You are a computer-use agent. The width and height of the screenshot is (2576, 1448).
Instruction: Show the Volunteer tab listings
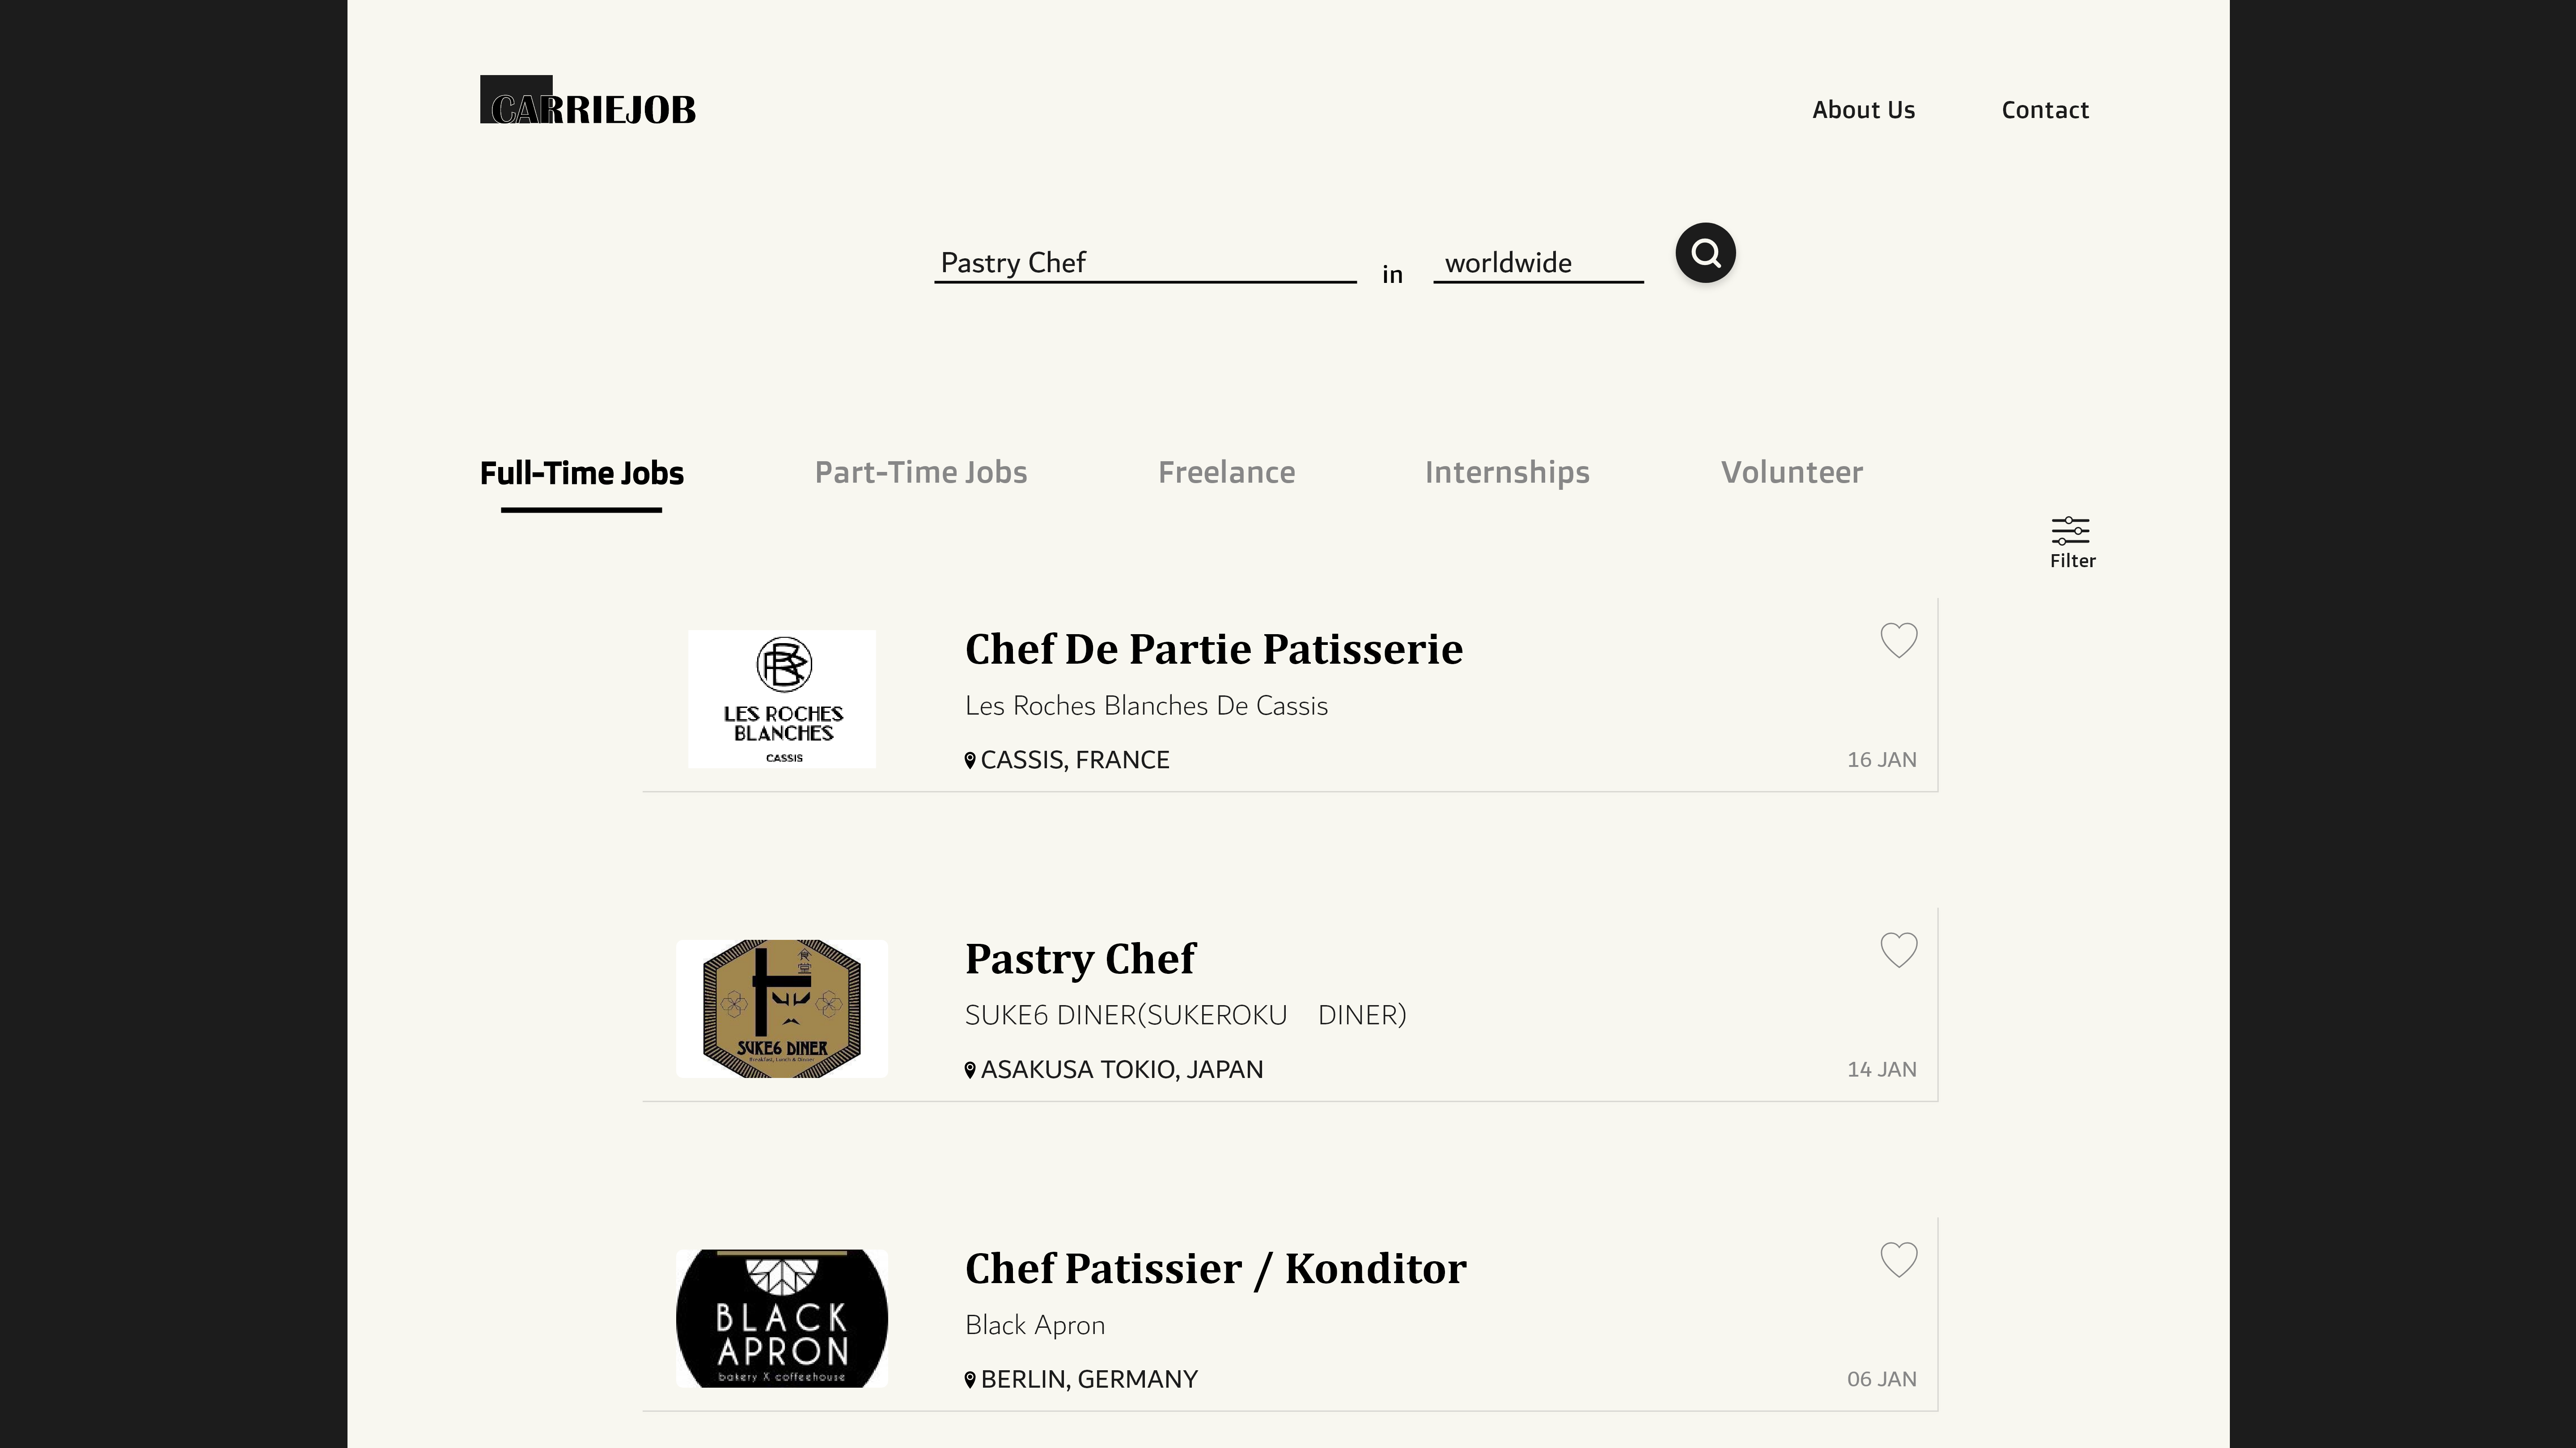click(1791, 473)
